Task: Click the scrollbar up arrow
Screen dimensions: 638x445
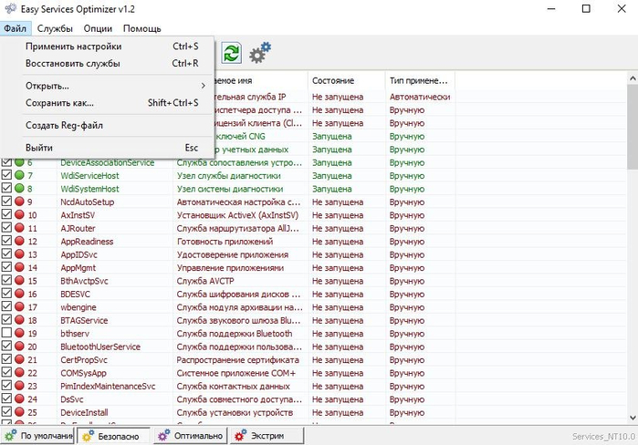Action: [633, 78]
